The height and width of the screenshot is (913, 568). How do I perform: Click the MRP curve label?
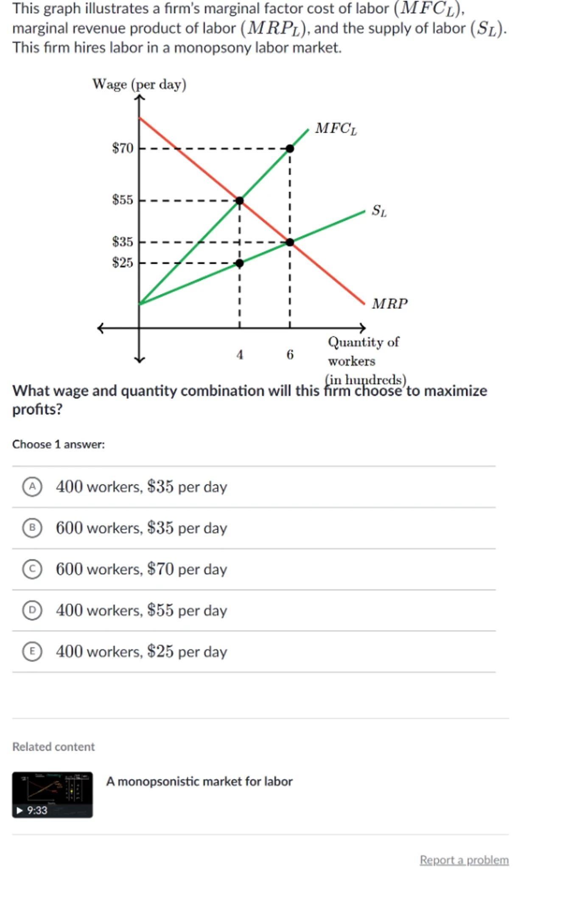(389, 304)
